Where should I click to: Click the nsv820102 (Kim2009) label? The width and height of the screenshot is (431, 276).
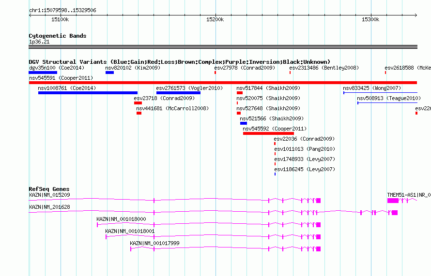(x=133, y=68)
